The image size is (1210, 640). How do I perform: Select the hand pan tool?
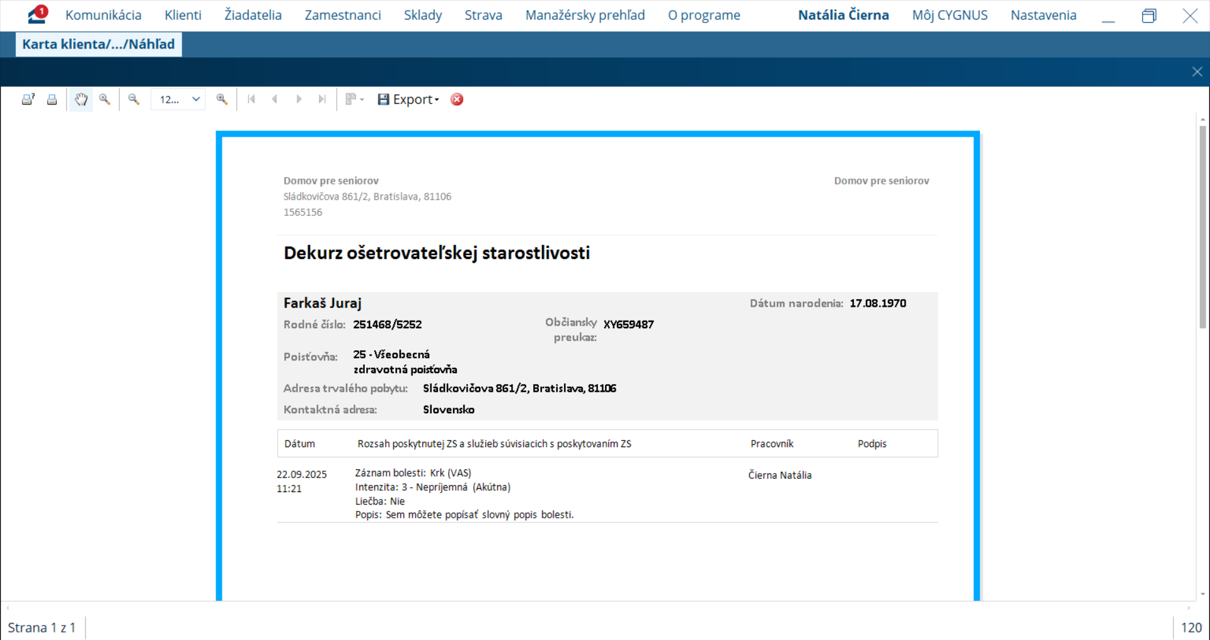(81, 100)
